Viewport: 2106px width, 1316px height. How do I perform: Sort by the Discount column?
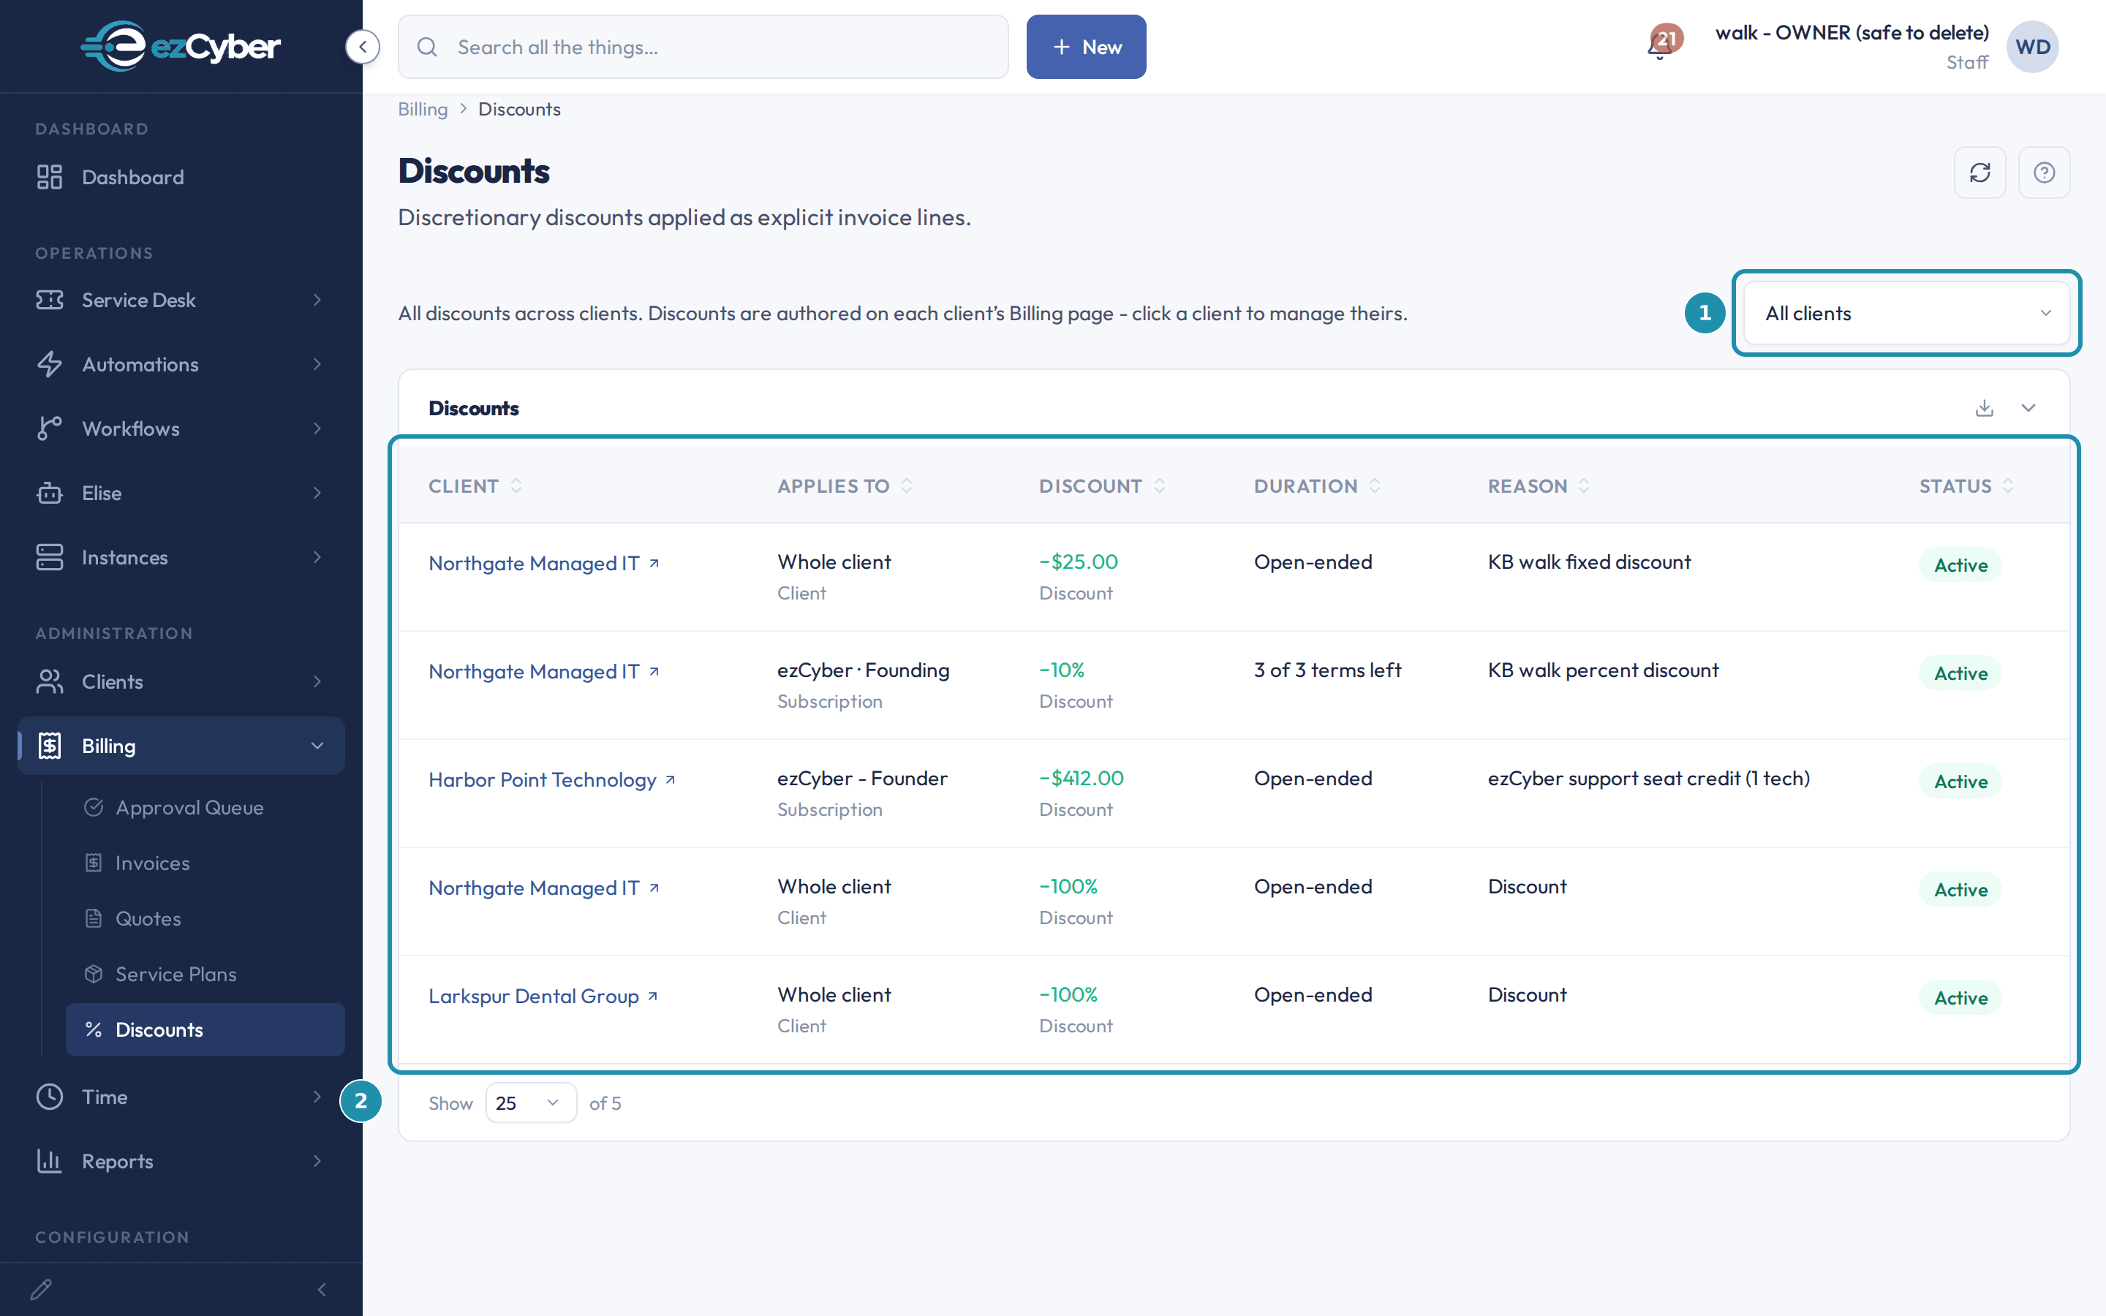pos(1102,486)
